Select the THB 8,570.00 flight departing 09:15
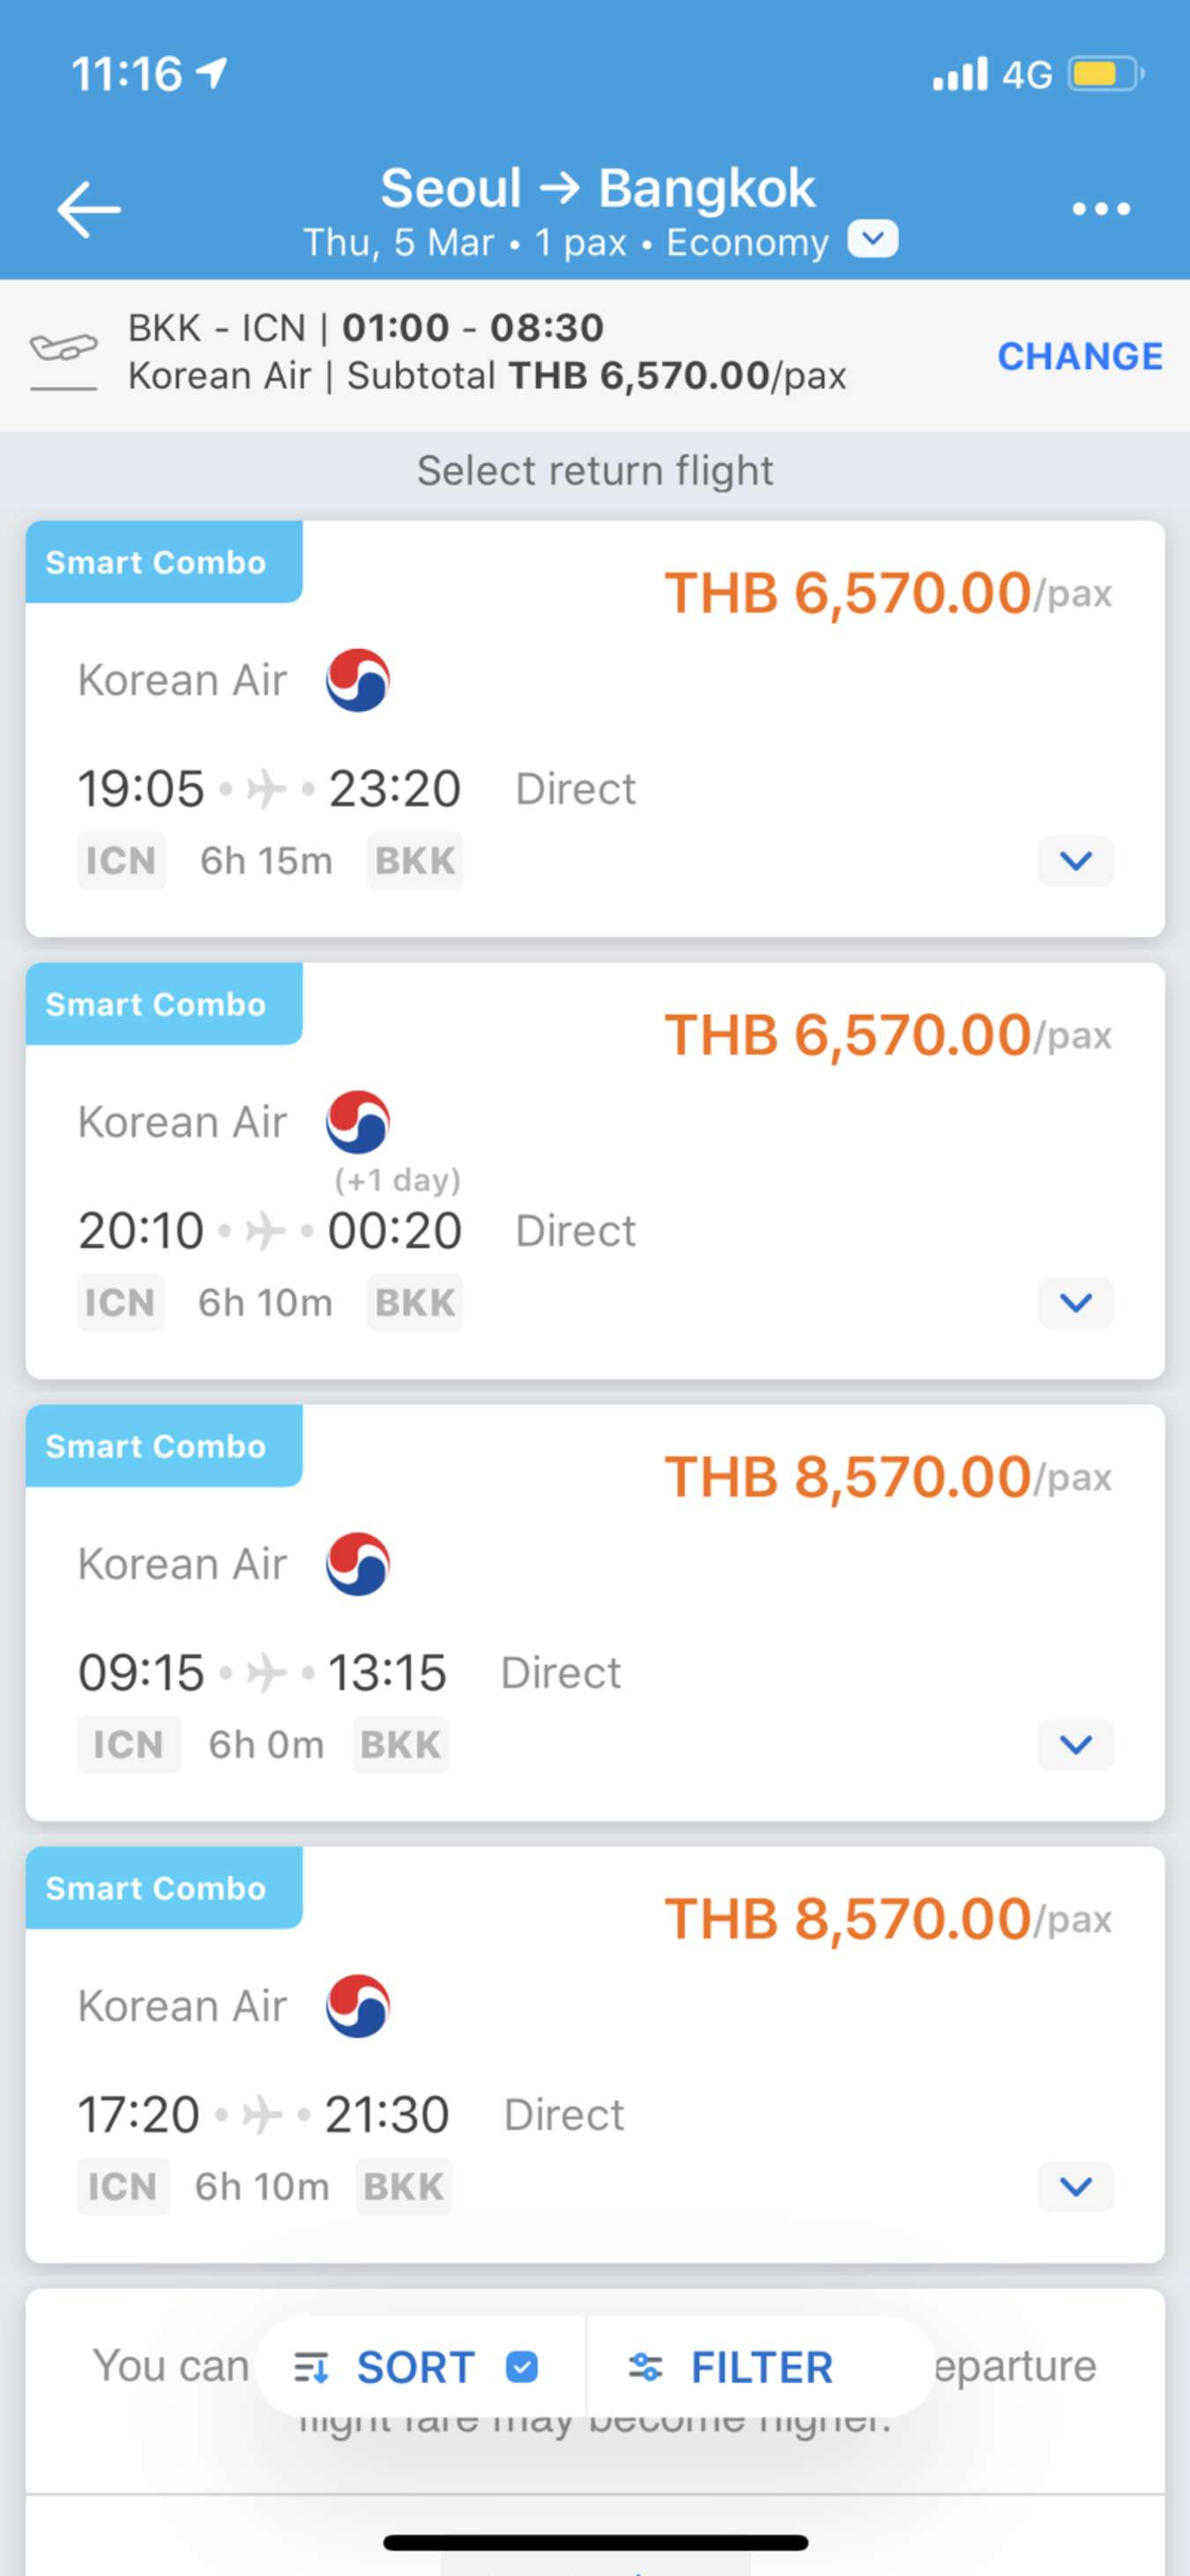 (x=595, y=1613)
